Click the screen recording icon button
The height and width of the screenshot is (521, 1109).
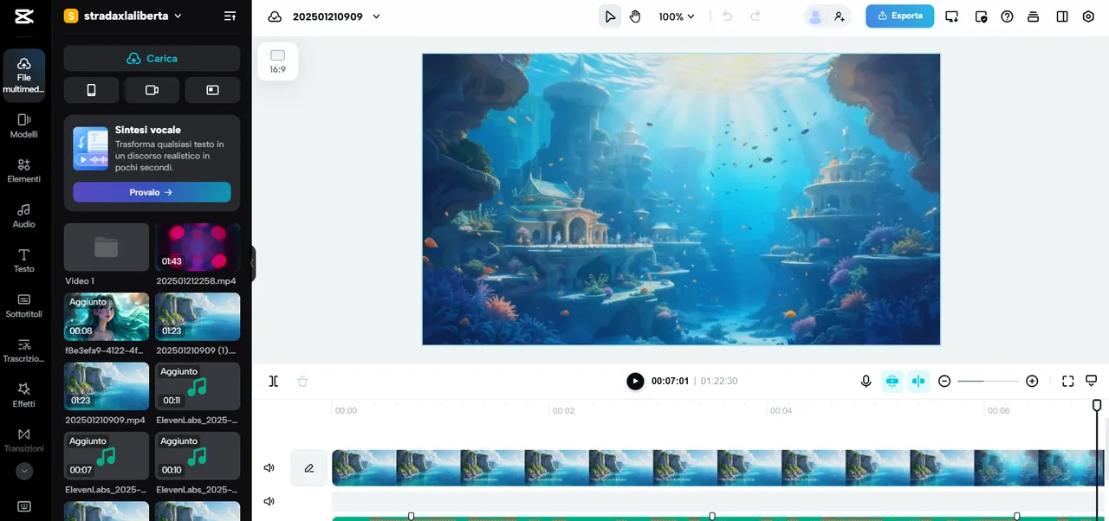click(212, 90)
